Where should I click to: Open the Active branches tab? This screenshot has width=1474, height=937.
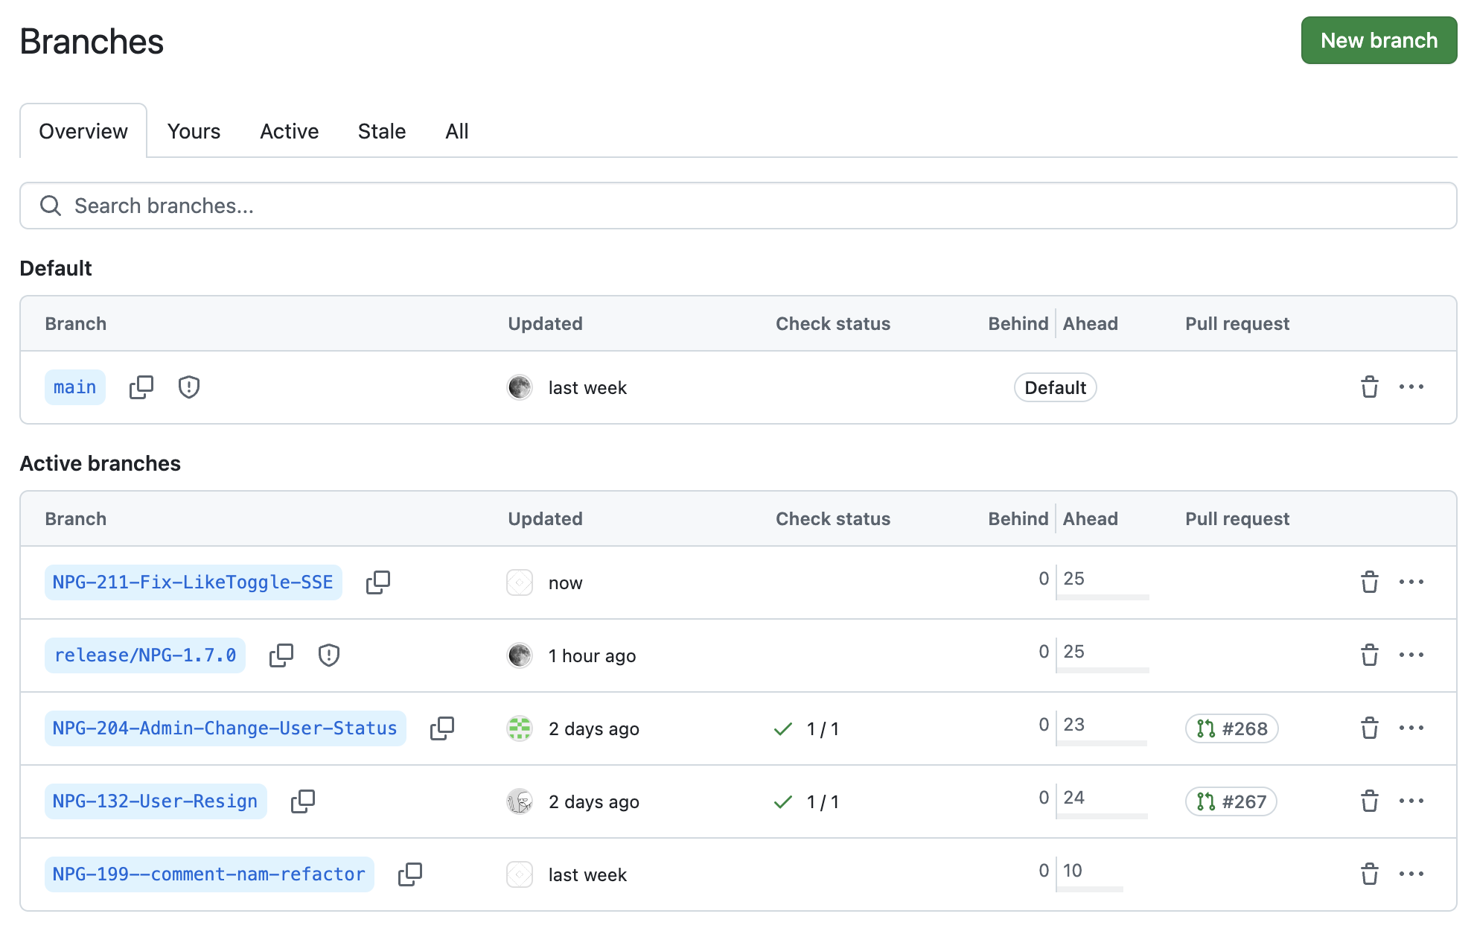click(289, 131)
